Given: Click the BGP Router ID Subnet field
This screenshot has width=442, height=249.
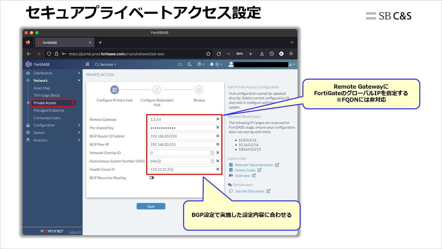Looking at the screenshot, I should [184, 136].
